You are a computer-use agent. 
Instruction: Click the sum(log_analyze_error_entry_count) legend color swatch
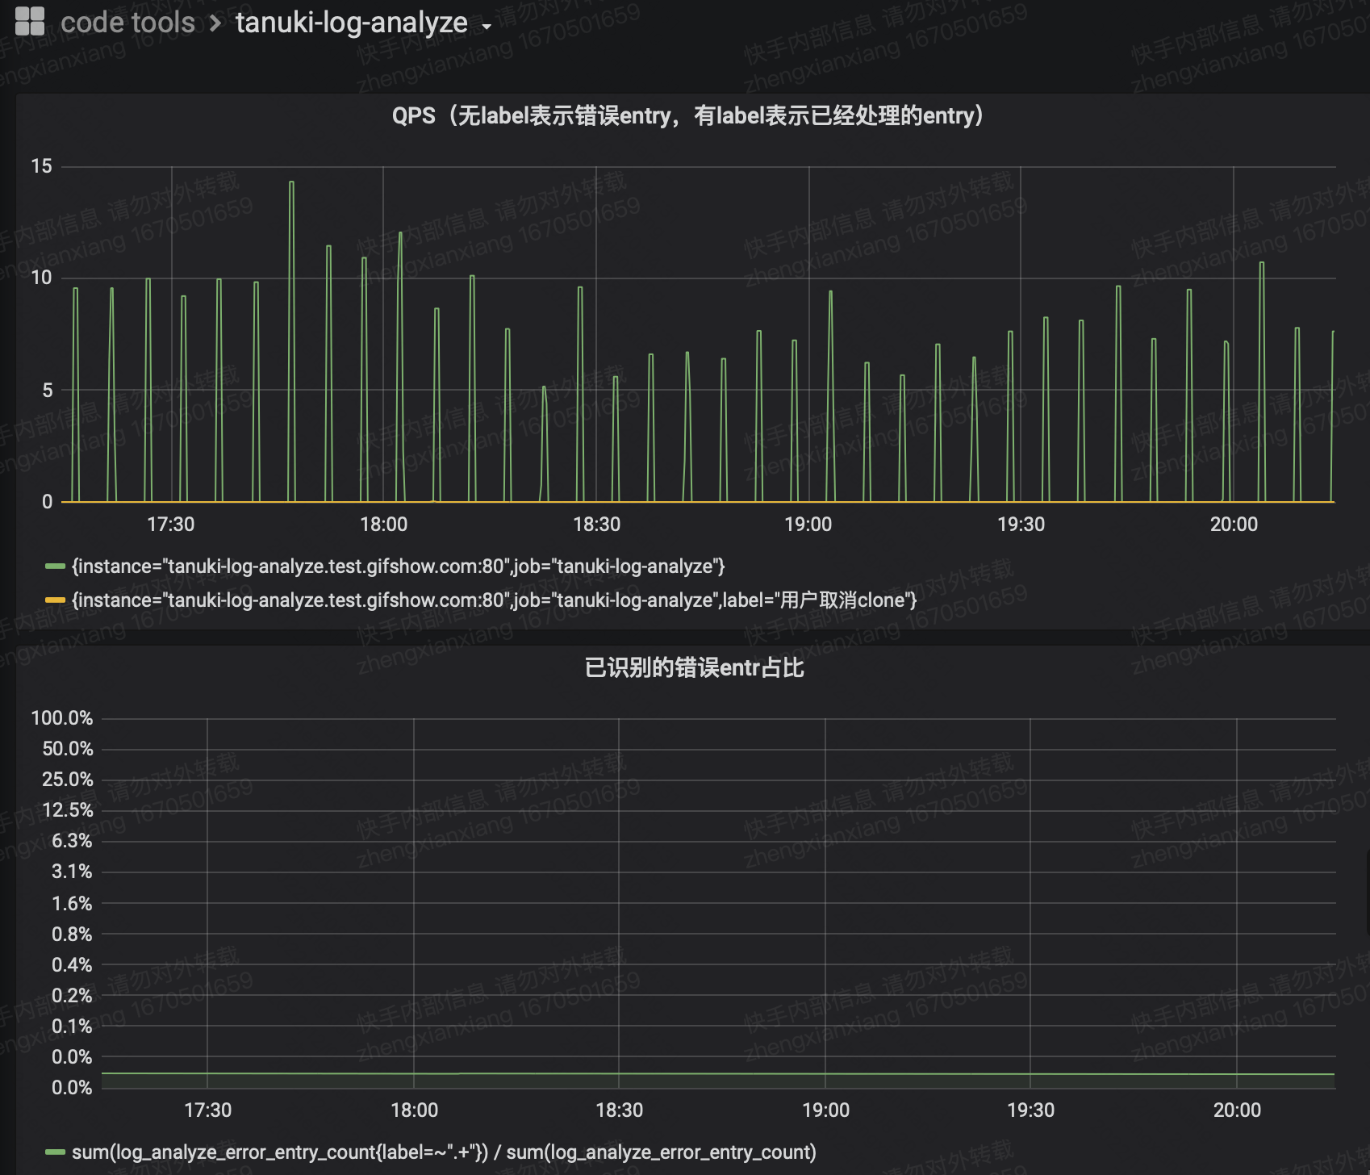click(55, 1152)
